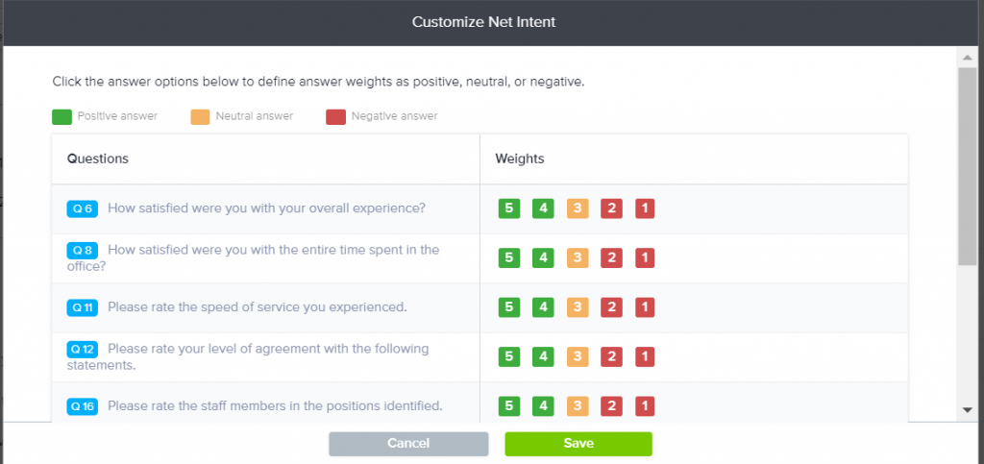Screen dimensions: 984x464
Task: Click weight 5 for Q16 staff members
Action: (509, 406)
